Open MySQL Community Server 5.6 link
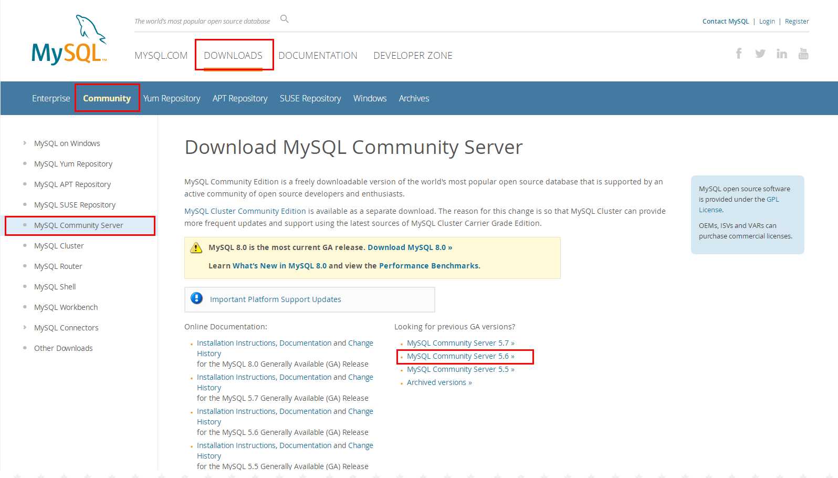This screenshot has width=838, height=478. [460, 356]
